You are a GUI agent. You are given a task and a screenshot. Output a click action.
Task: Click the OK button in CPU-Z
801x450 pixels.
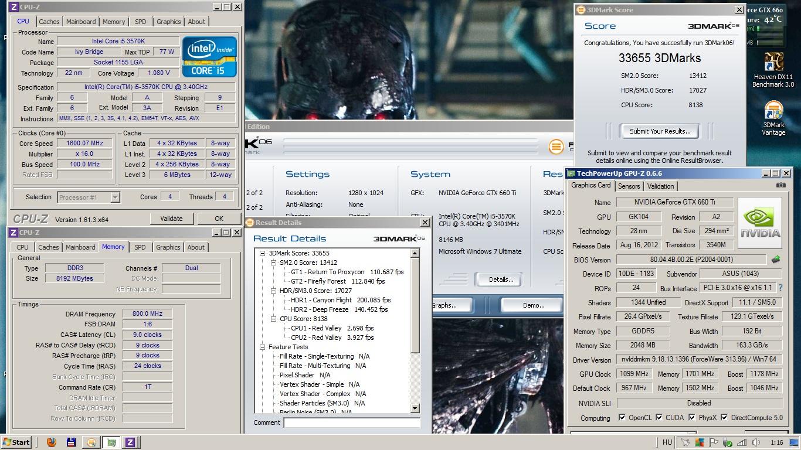219,219
